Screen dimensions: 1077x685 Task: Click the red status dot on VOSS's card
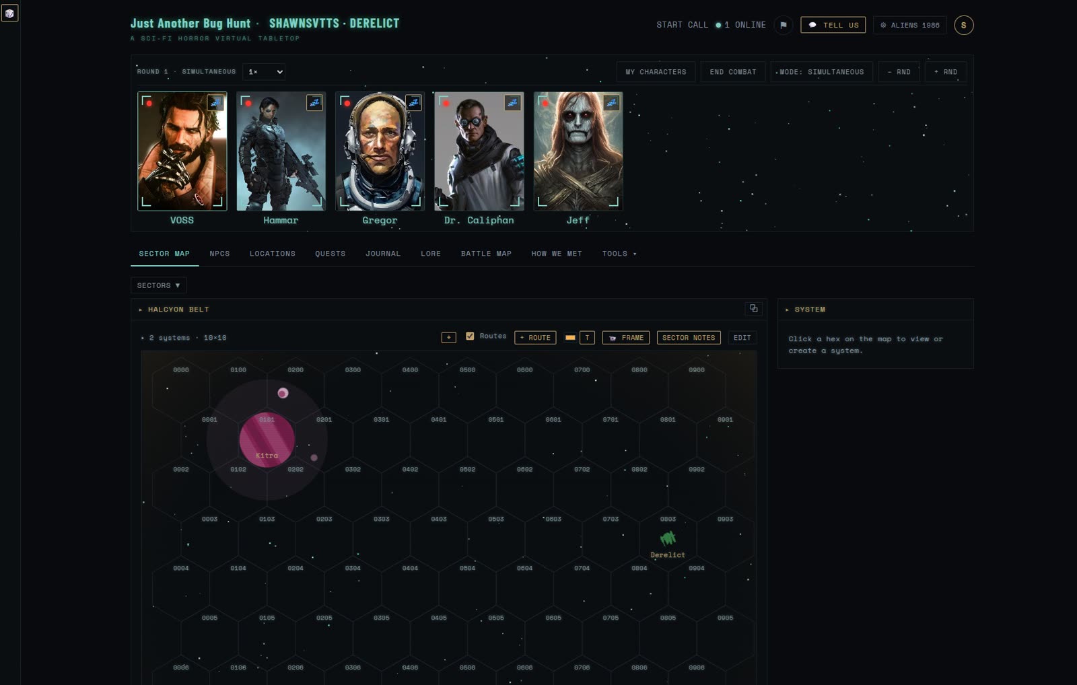click(149, 103)
